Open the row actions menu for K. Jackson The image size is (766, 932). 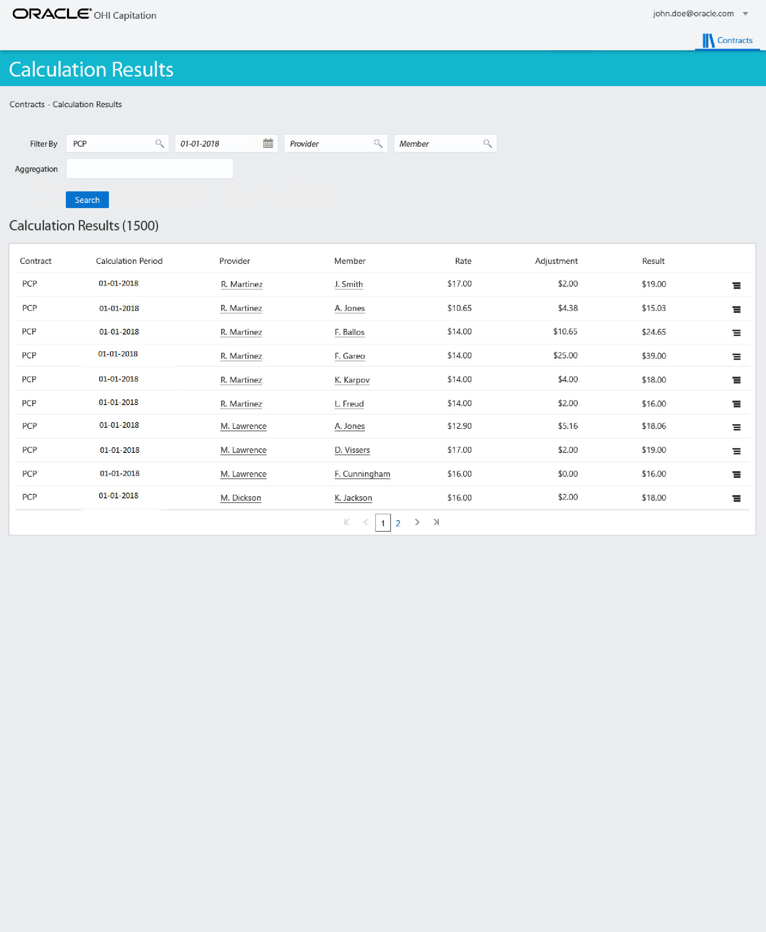pyautogui.click(x=737, y=498)
